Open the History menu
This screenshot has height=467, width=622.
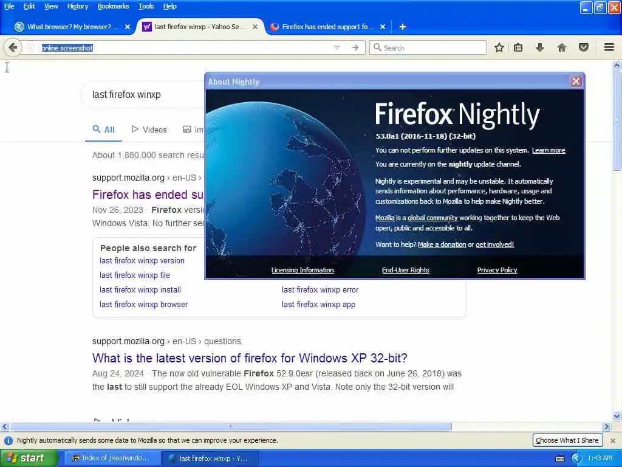77,6
